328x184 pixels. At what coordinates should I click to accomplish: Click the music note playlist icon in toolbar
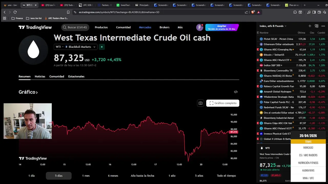point(309,12)
